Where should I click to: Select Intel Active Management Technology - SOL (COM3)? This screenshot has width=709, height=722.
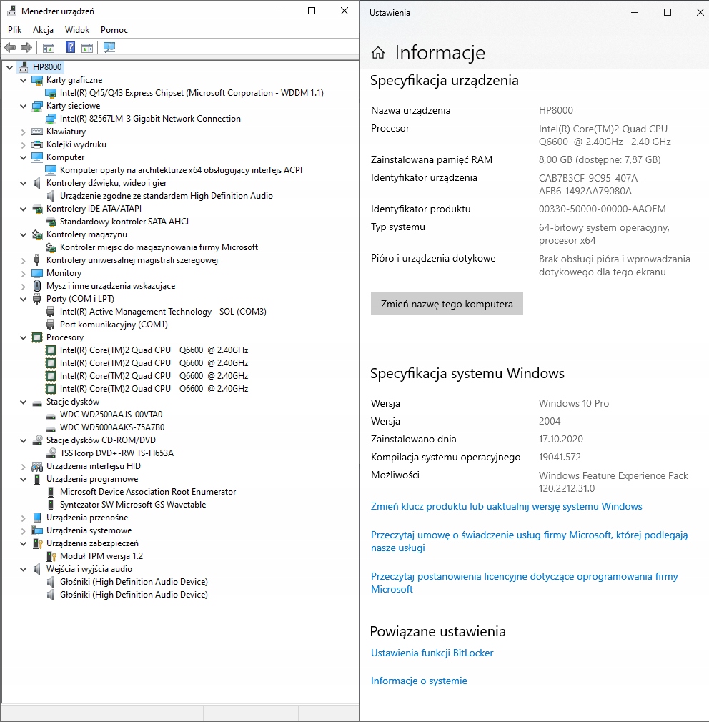point(163,312)
